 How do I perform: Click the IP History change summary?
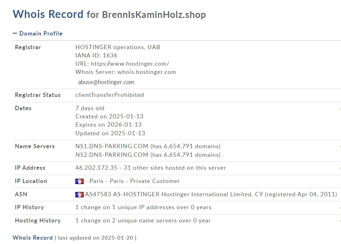(143, 207)
